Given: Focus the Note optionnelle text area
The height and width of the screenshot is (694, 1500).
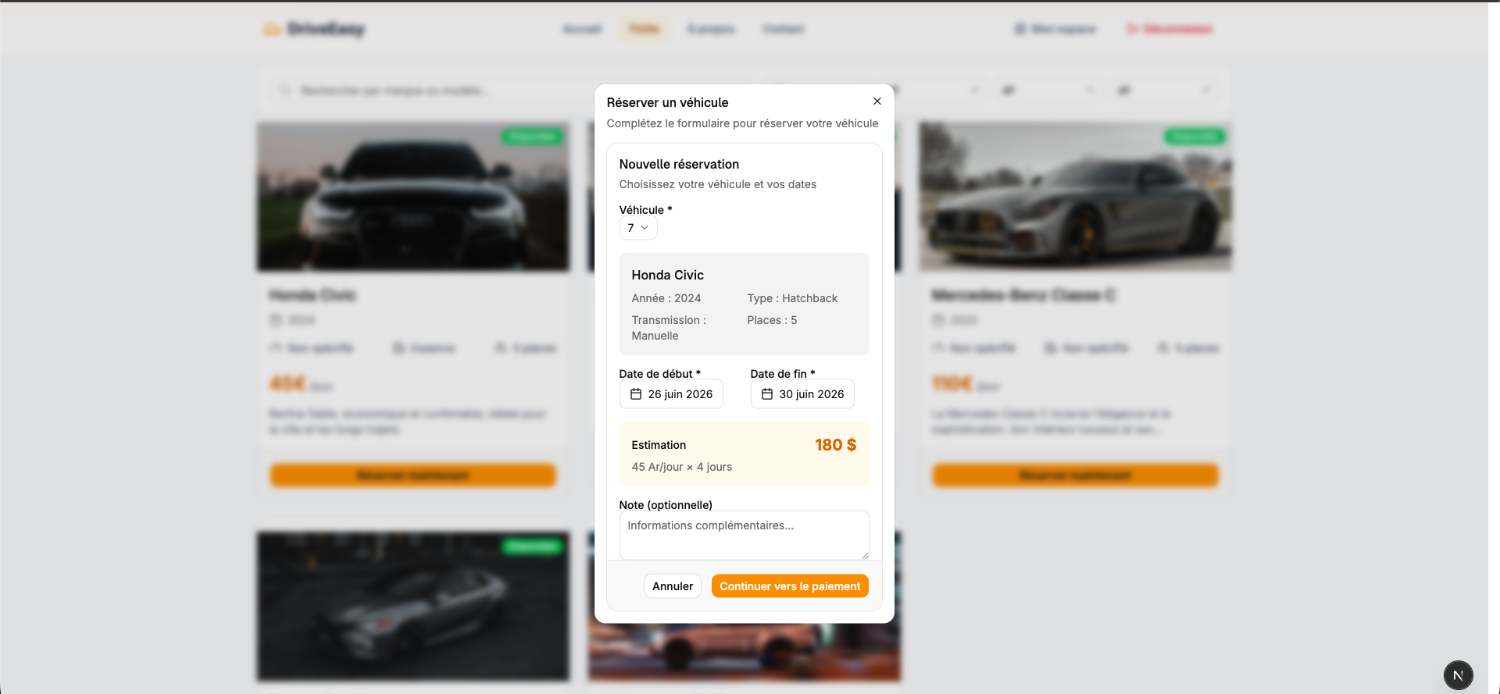Looking at the screenshot, I should [x=744, y=535].
